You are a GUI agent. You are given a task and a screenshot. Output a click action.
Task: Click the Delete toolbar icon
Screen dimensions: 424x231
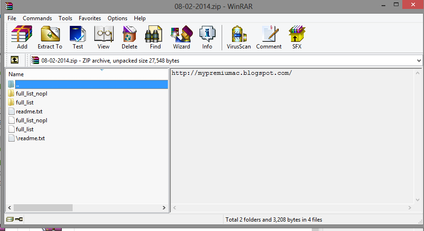129,34
